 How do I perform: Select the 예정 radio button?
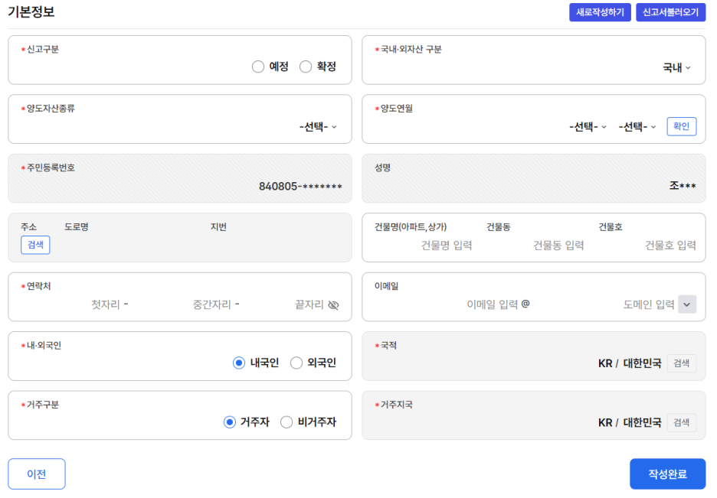(x=258, y=67)
